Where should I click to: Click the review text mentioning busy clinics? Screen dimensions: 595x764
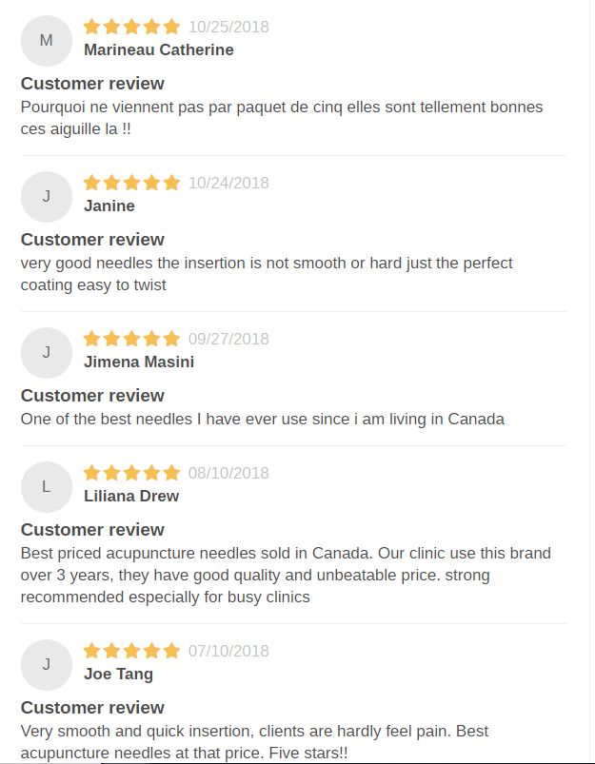coord(286,575)
